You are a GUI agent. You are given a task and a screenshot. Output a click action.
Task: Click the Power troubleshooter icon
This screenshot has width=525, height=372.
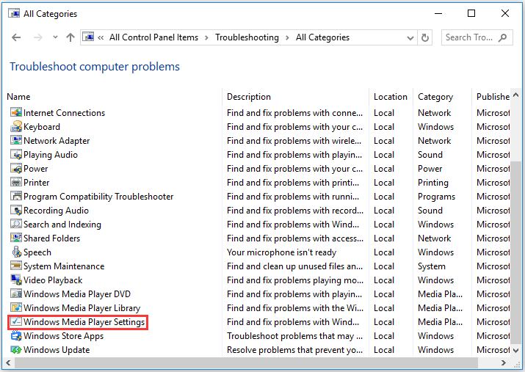(x=15, y=169)
